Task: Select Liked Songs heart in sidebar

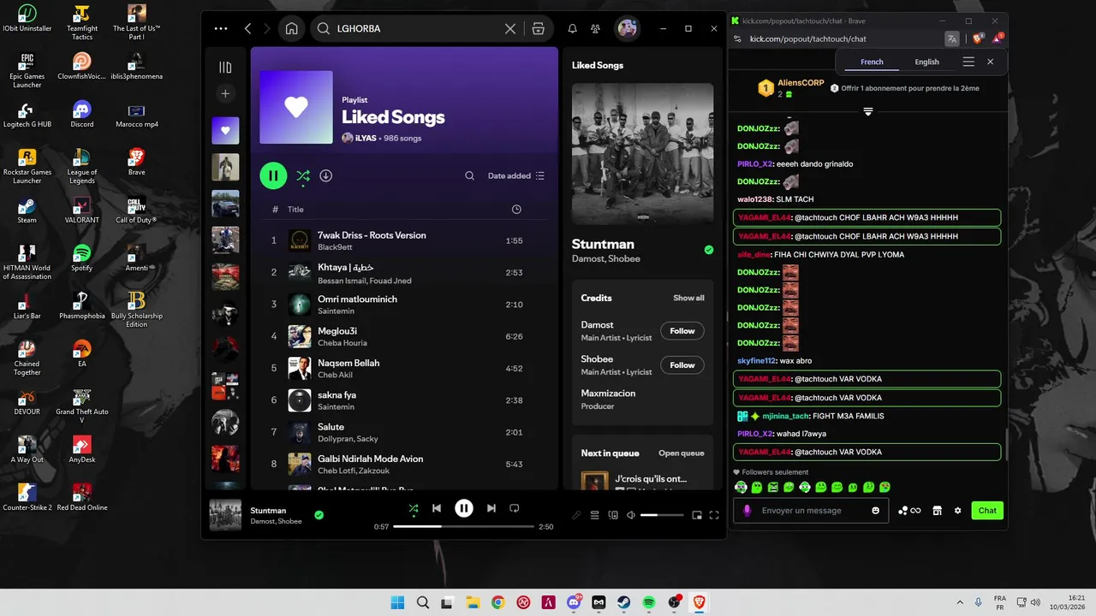Action: (x=225, y=131)
